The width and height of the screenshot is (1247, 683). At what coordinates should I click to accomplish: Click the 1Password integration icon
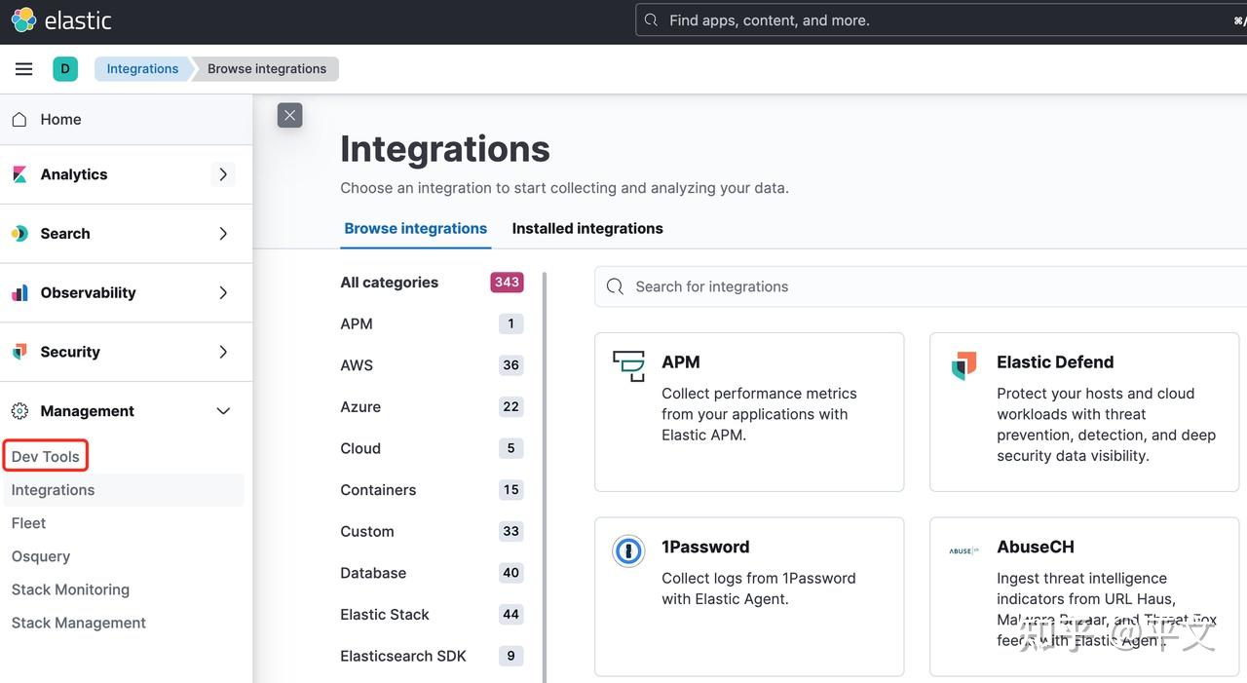coord(628,550)
